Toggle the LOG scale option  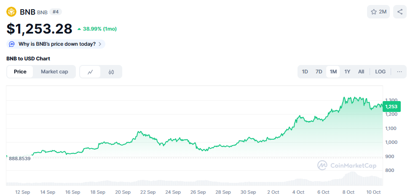tap(380, 72)
